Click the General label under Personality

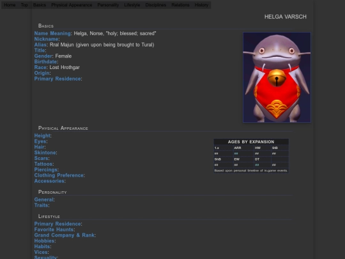tap(44, 200)
